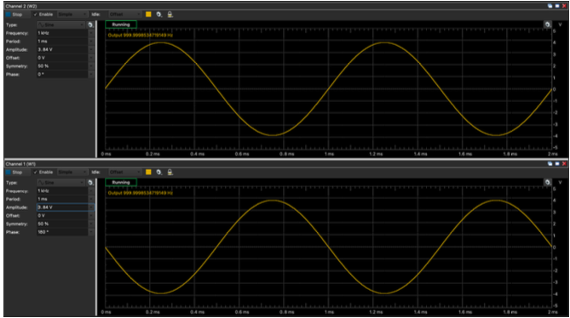The height and width of the screenshot is (318, 570).
Task: Stop Channel 1 waveform output
Action: (x=14, y=172)
